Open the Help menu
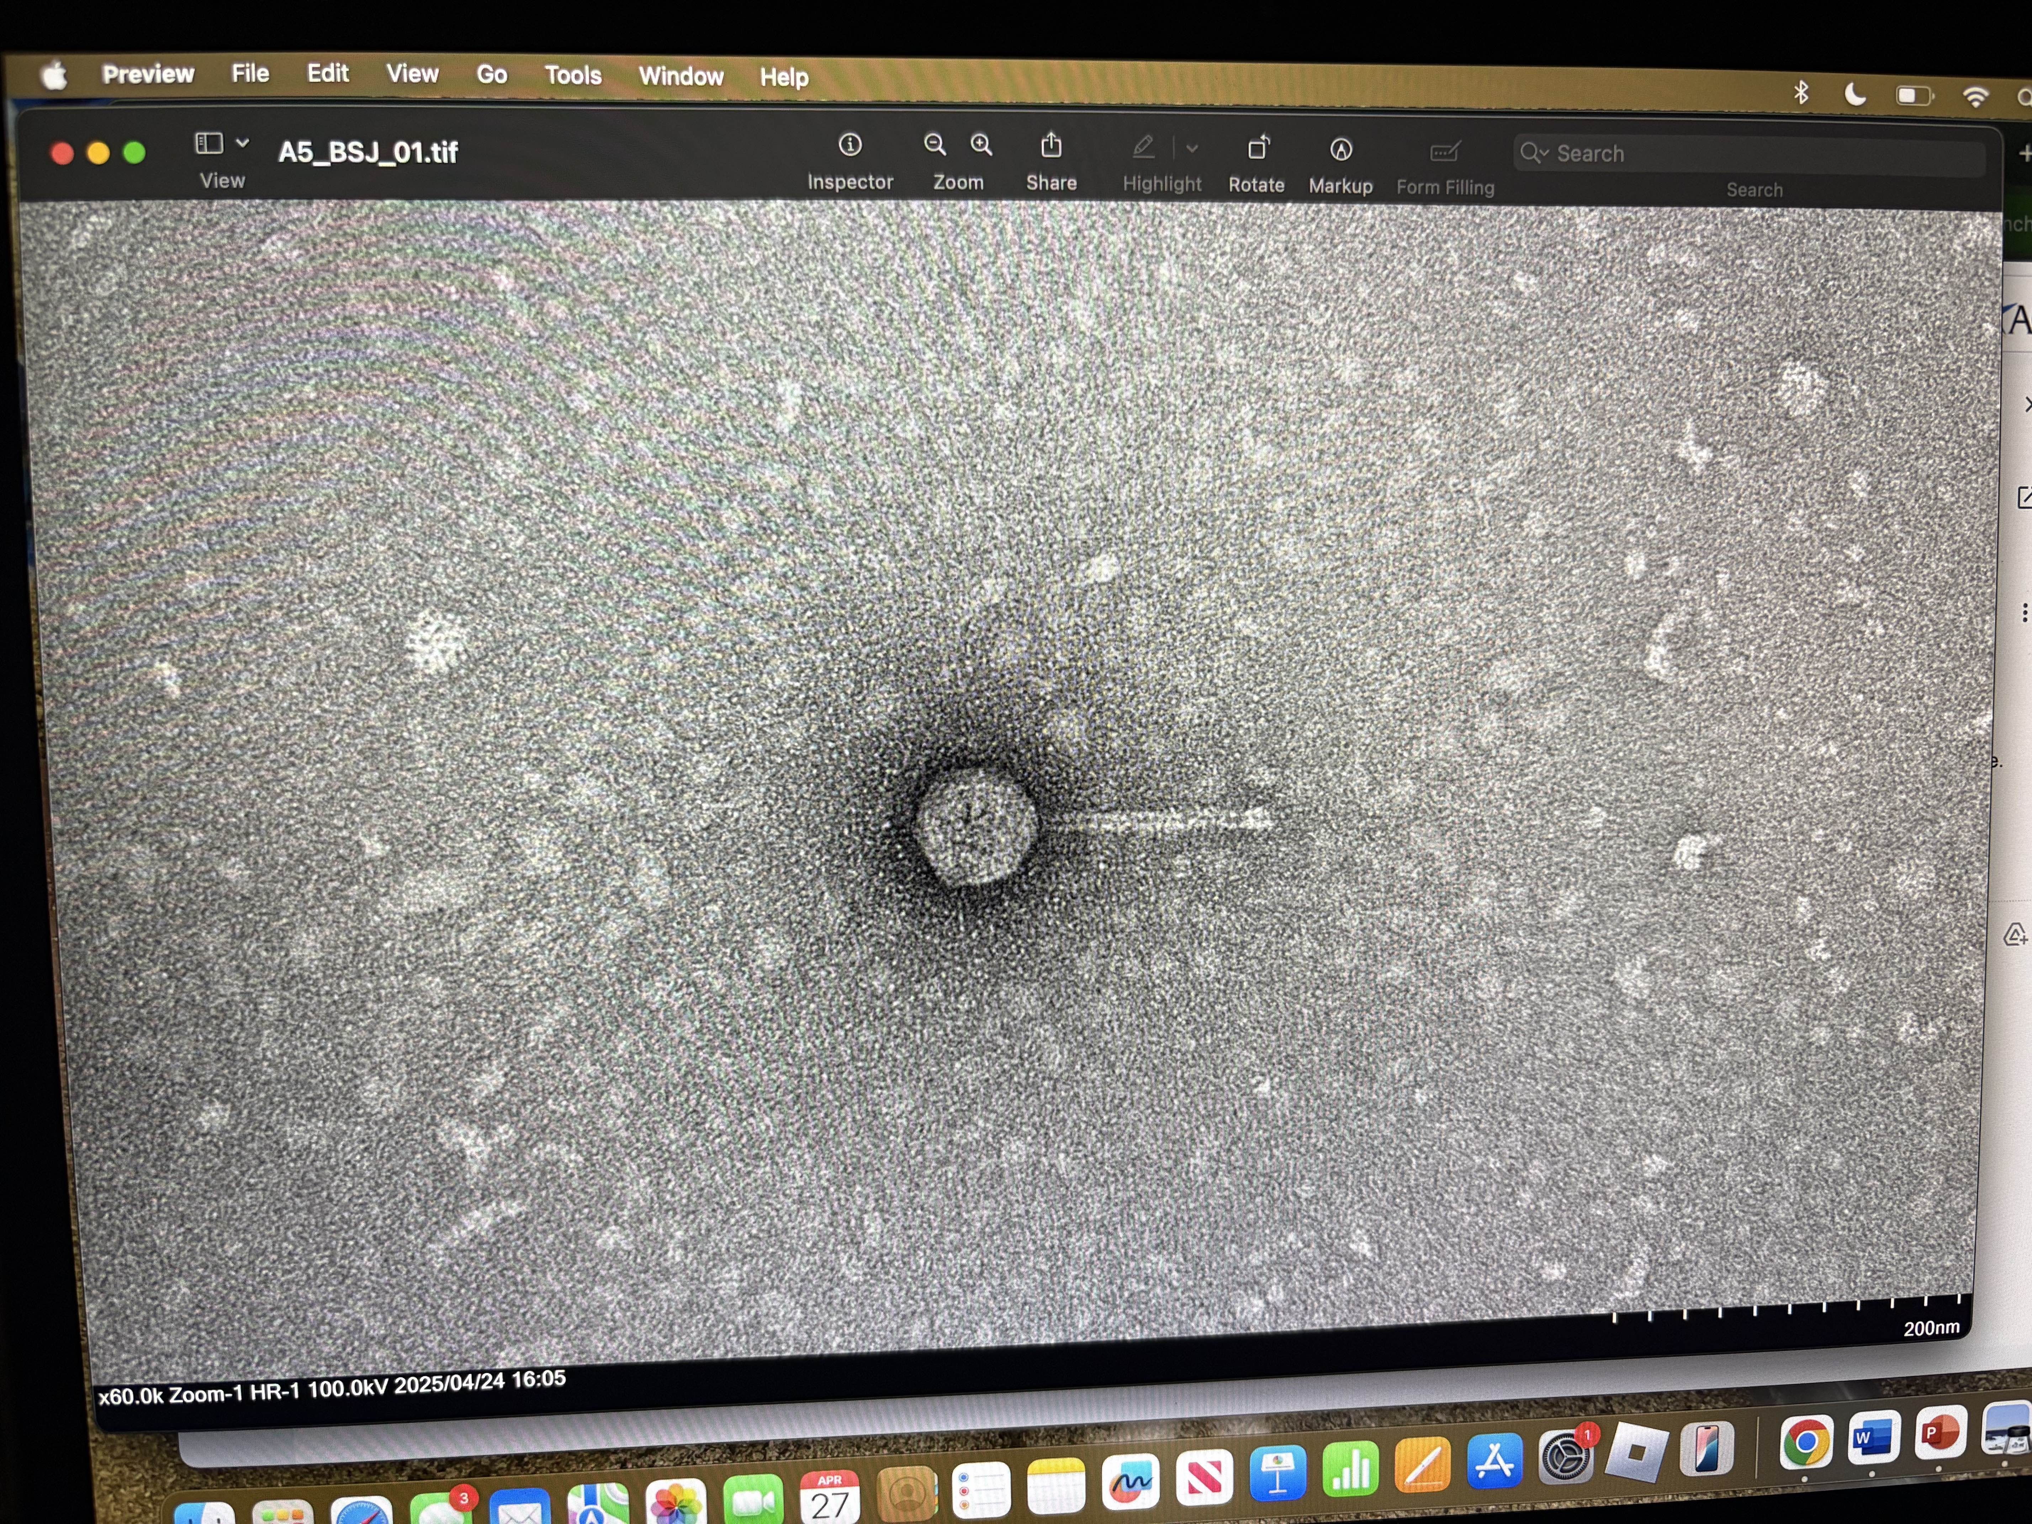Screen dimensions: 2032x1524 784,77
